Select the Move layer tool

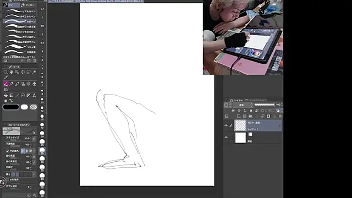(x=23, y=72)
